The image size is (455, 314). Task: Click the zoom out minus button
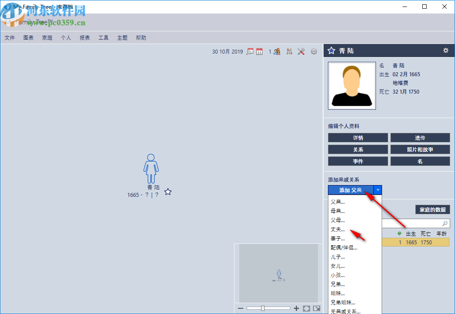click(241, 308)
